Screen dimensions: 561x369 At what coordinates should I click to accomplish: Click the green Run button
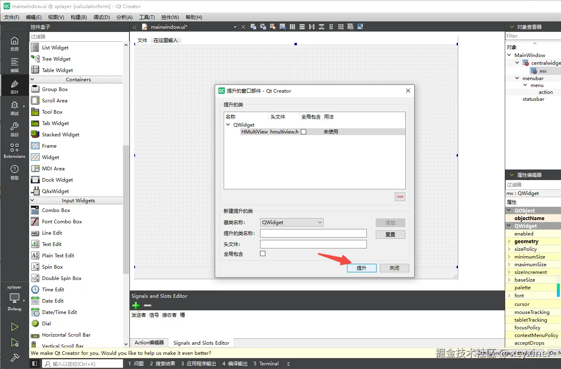click(x=15, y=327)
